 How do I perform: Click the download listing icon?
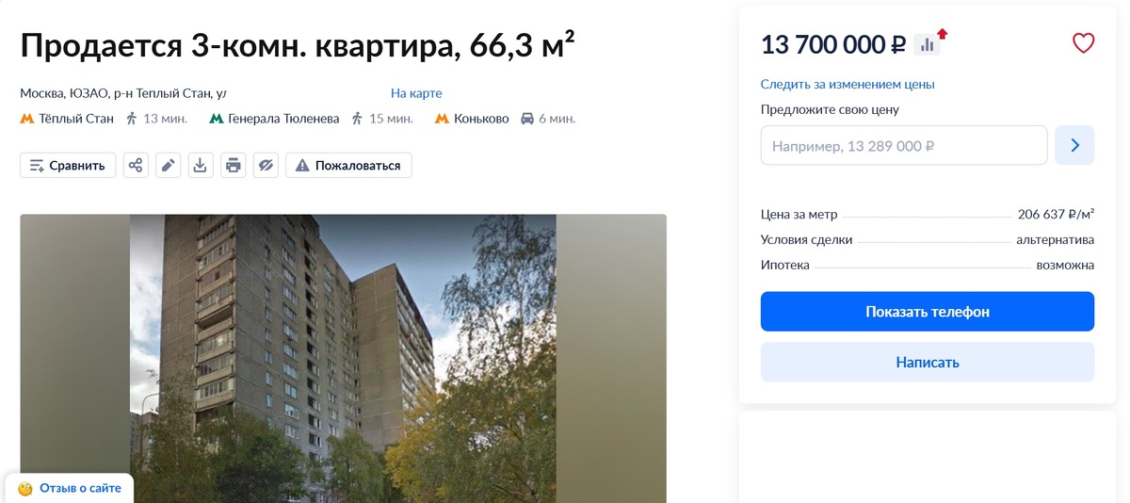(201, 166)
